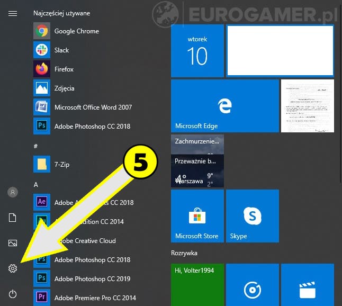Click the Najczęściej używane heading
This screenshot has width=342, height=306.
[62, 13]
